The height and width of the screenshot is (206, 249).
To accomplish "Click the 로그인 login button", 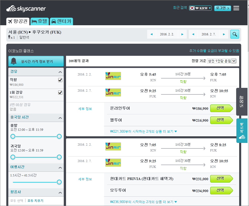I will [223, 8].
